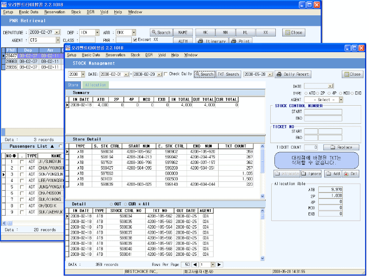Click the CLASS input field
The height and width of the screenshot is (277, 369).
[x=87, y=40]
